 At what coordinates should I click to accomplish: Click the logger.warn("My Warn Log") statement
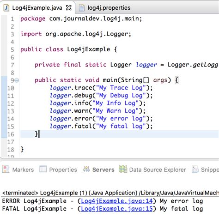coord(97,111)
